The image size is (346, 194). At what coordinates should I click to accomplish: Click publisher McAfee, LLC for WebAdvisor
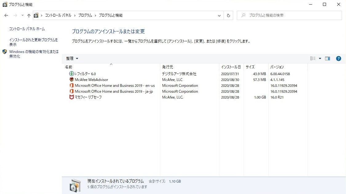pos(172,80)
